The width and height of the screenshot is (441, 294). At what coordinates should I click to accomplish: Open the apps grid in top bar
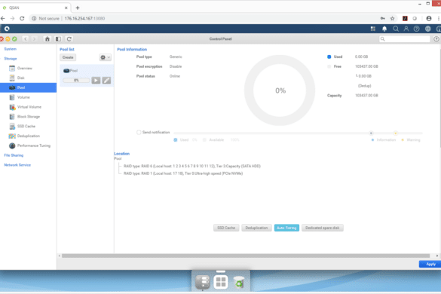tap(373, 29)
